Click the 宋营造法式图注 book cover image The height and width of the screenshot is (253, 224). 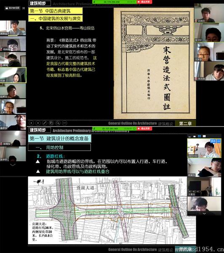tap(155, 63)
